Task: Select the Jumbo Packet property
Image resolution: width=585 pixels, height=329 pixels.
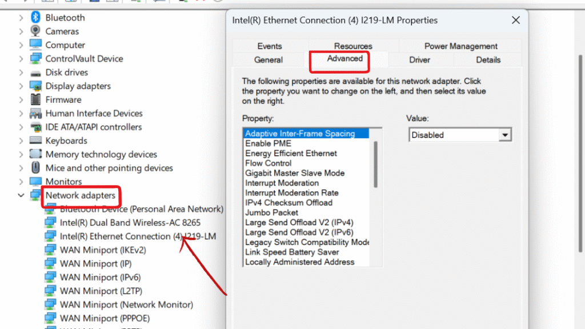Action: [306, 212]
